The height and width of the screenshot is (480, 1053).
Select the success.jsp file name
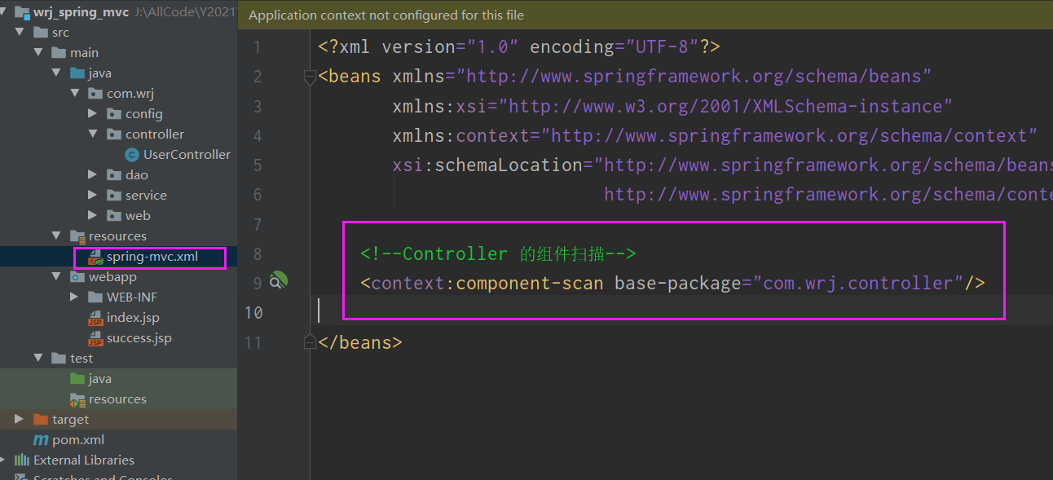point(139,338)
